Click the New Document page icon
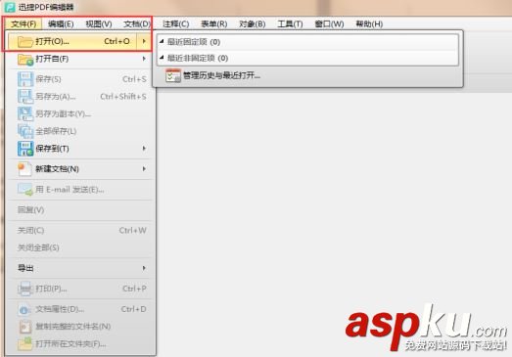This screenshot has height=357, width=512. [x=24, y=169]
